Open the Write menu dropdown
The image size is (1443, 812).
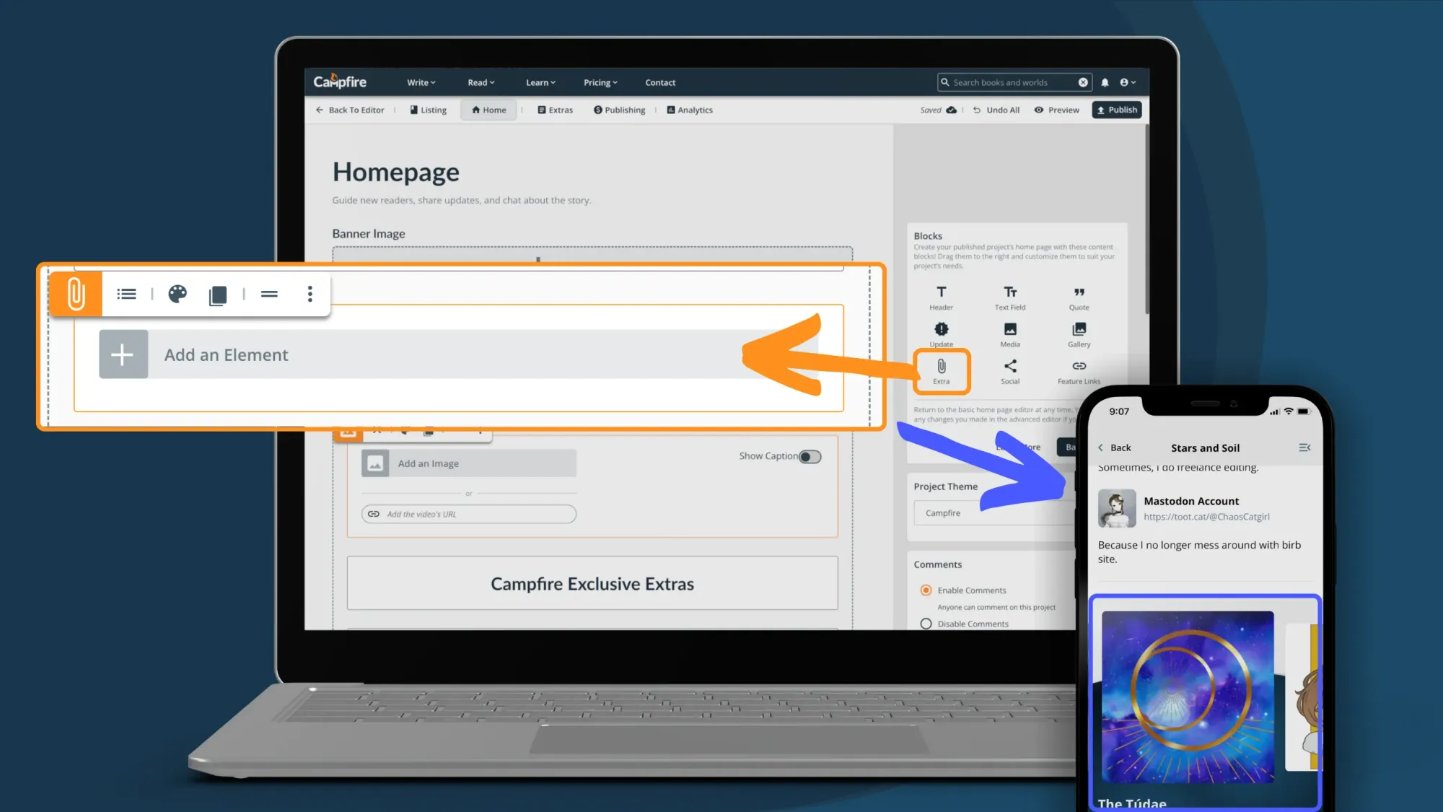(421, 82)
